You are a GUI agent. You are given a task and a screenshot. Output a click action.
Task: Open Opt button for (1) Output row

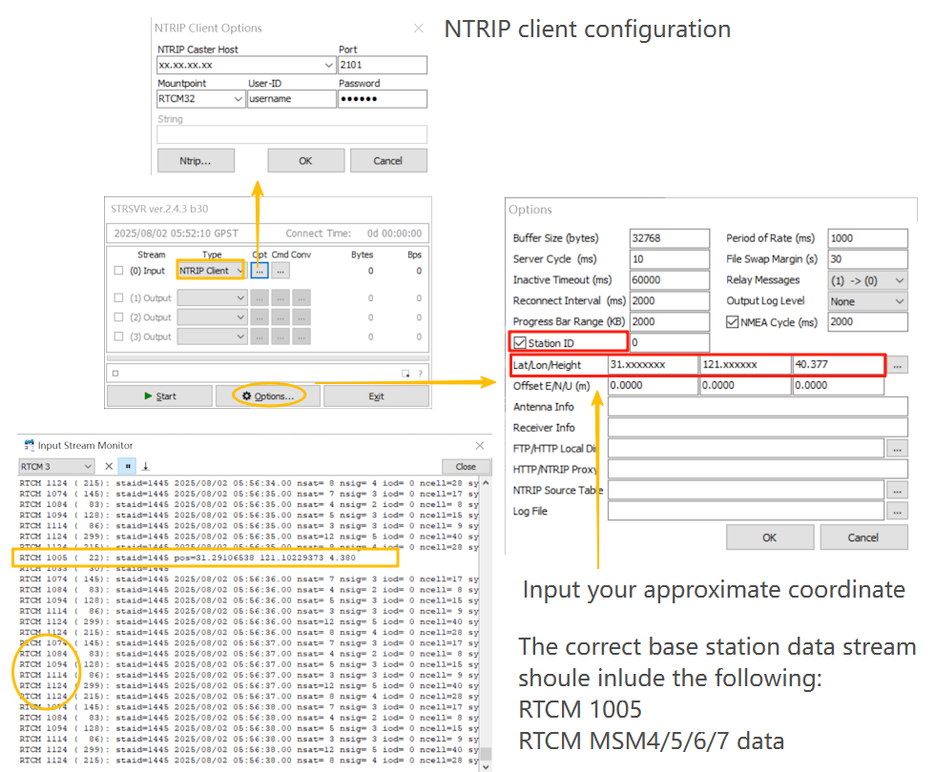click(260, 297)
